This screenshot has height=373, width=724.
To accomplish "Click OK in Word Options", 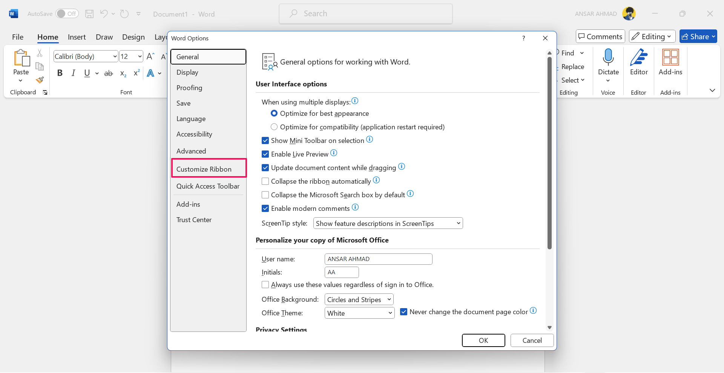I will 483,340.
